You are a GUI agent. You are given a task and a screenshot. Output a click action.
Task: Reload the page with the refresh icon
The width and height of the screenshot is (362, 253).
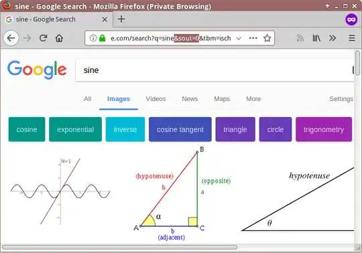(x=43, y=38)
